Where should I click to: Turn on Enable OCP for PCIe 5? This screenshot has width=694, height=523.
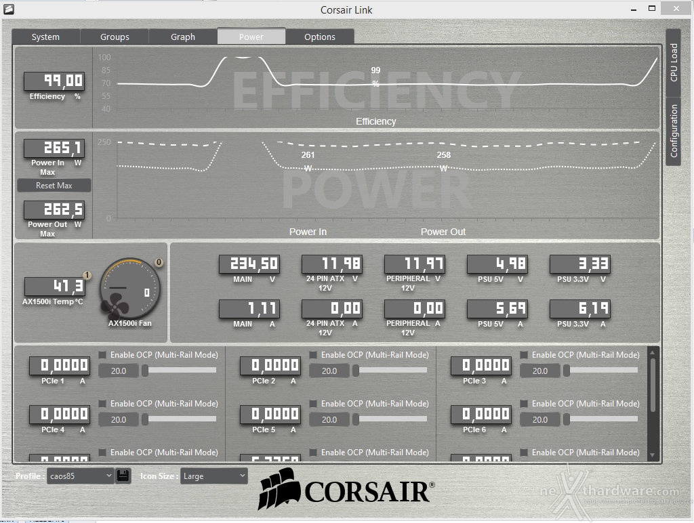(x=313, y=404)
